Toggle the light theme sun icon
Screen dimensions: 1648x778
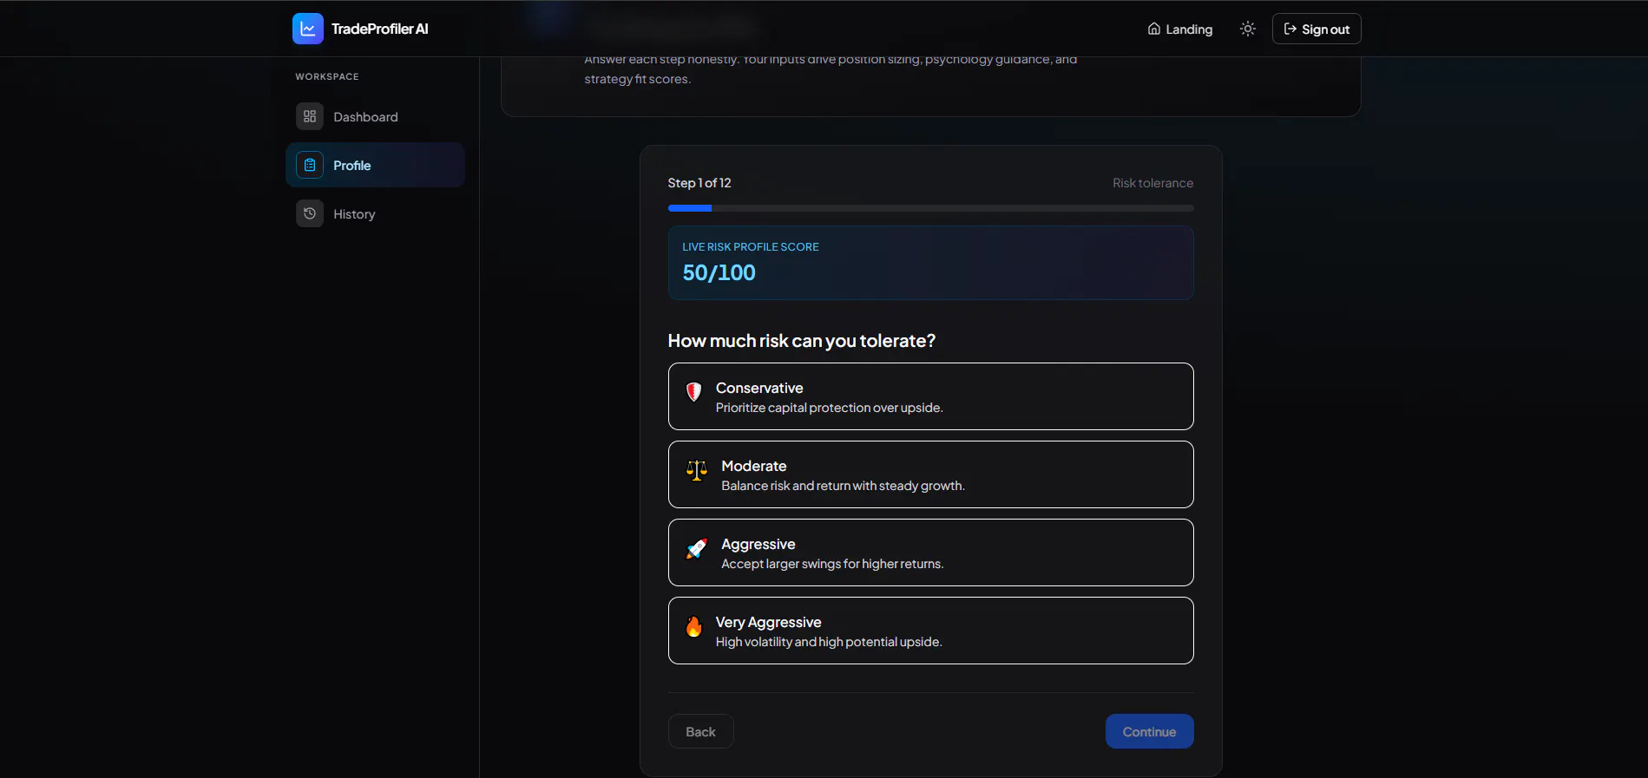coord(1248,29)
